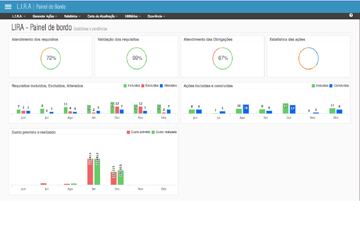The width and height of the screenshot is (360, 225).
Task: Click the green Out bar in cost chart
Action: coord(121,177)
